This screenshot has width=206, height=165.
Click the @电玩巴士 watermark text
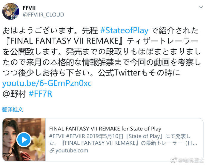(191, 160)
